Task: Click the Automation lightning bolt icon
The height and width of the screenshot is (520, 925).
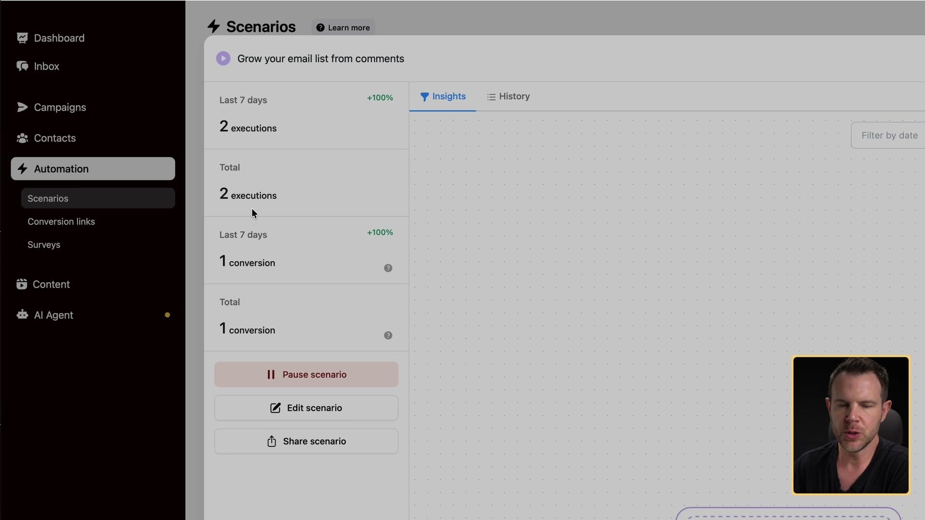Action: tap(22, 169)
